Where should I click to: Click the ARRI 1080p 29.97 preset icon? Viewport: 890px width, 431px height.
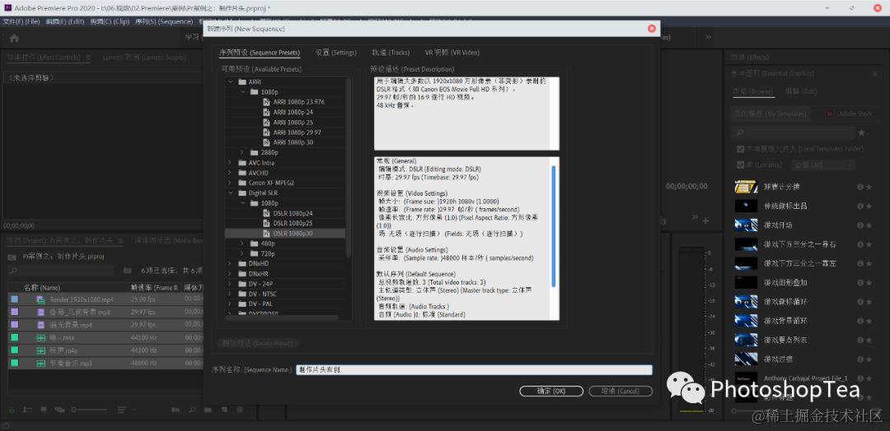pyautogui.click(x=265, y=132)
